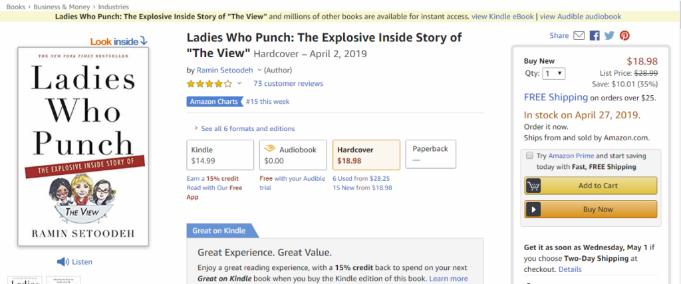Click the book cover image
Viewport: 681px width, 284px height.
coord(82,146)
